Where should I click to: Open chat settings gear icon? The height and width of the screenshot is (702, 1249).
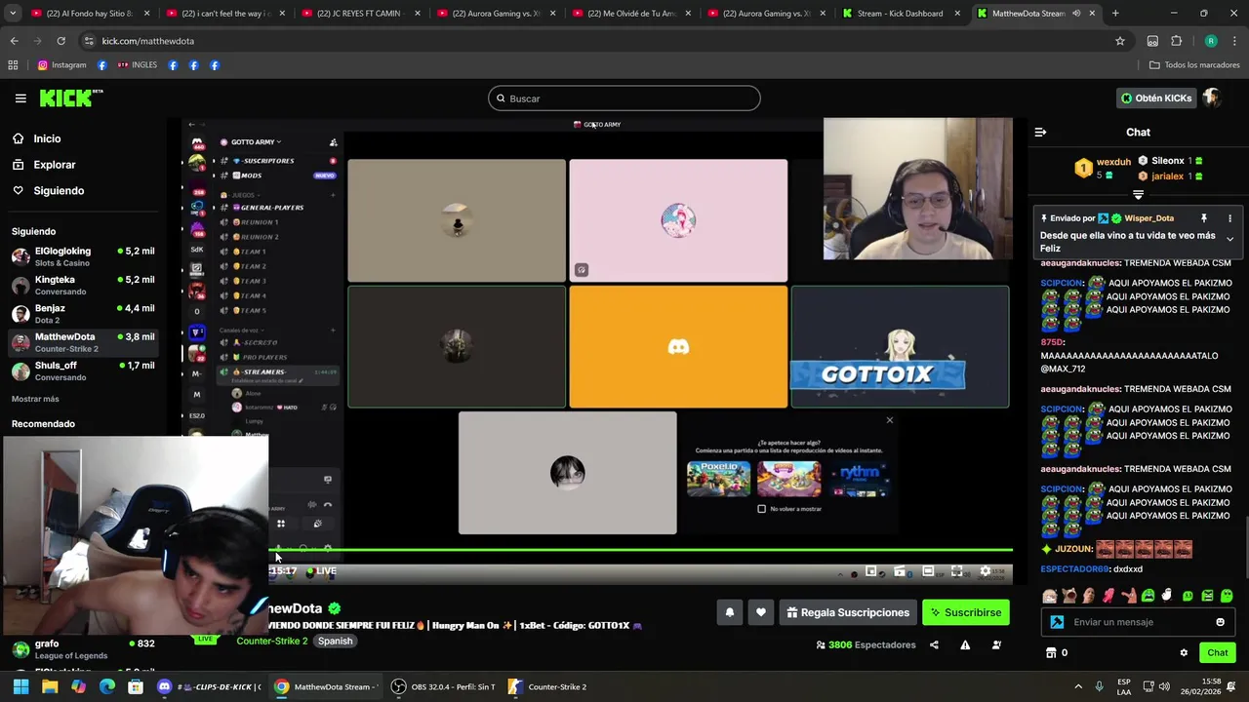tap(1184, 652)
